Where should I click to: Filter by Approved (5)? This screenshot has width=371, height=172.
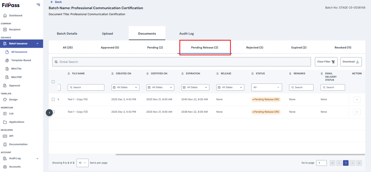110,48
